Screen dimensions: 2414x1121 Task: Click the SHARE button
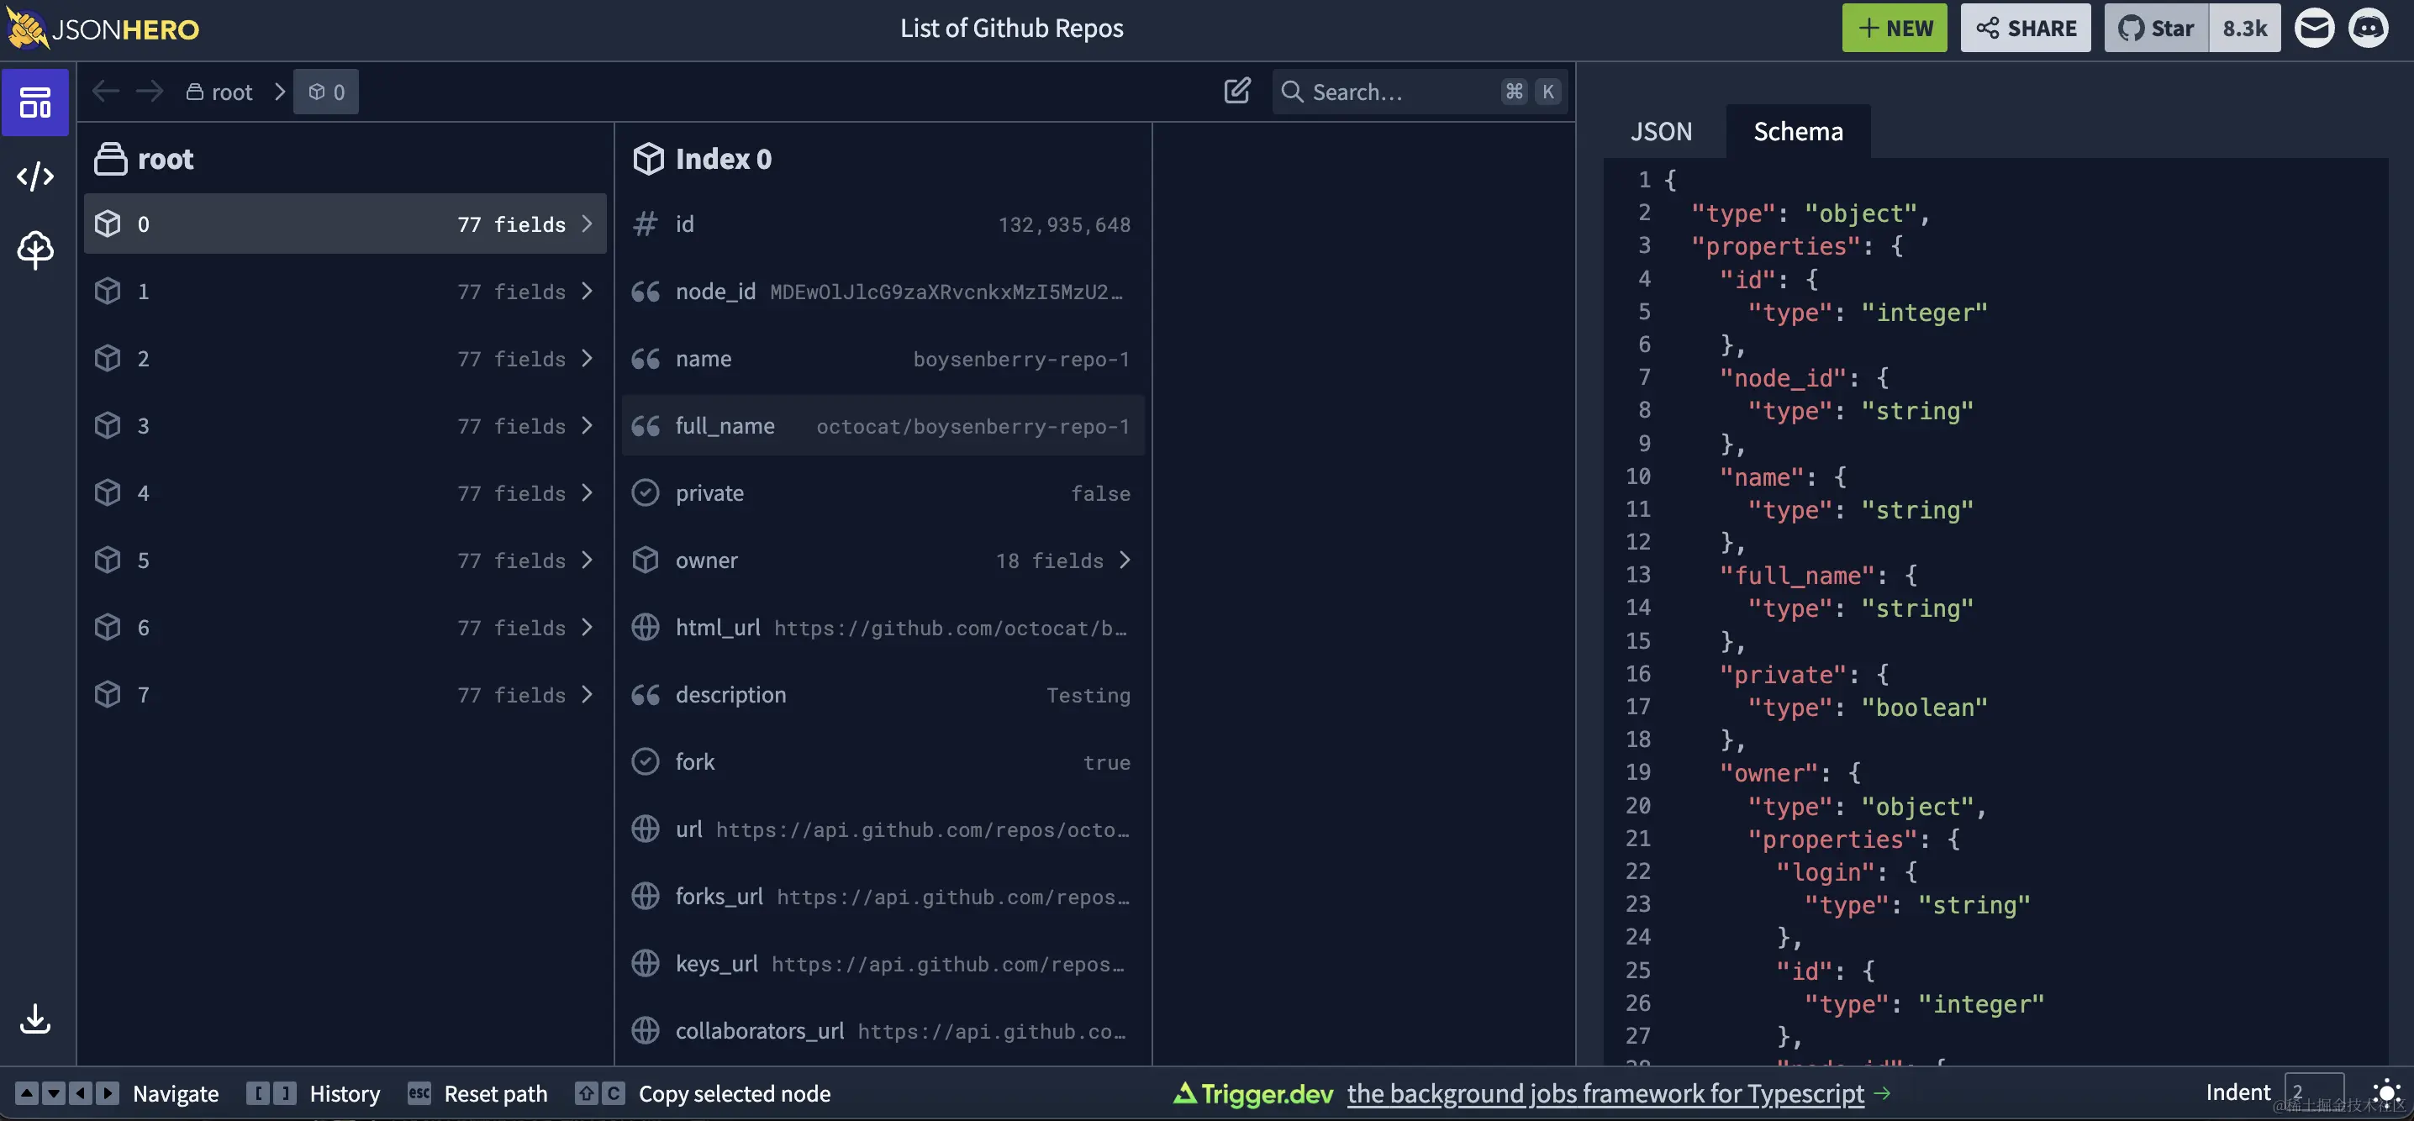[x=2025, y=28]
